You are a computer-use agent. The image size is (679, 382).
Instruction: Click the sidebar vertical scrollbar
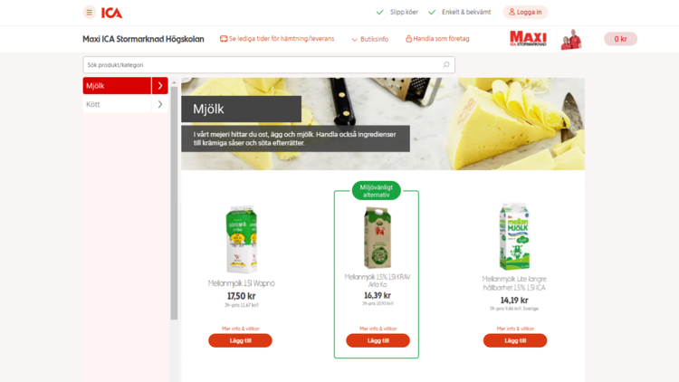174,204
